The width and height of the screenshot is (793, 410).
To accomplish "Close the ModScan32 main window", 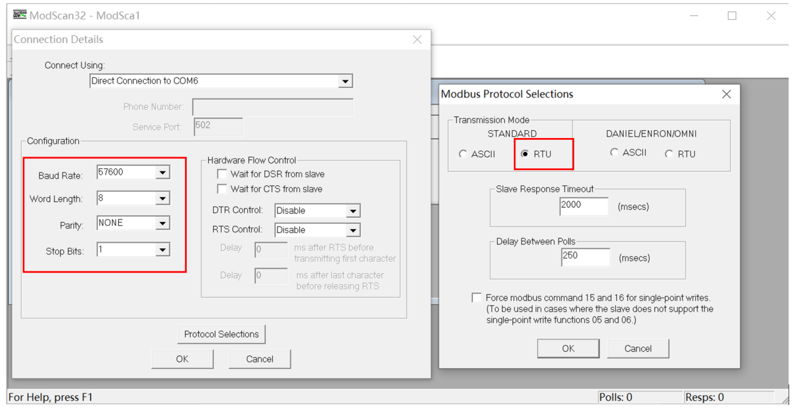I will point(771,15).
